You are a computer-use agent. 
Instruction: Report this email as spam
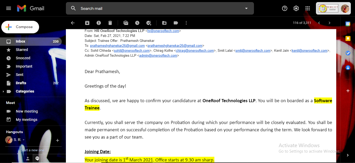(x=99, y=23)
